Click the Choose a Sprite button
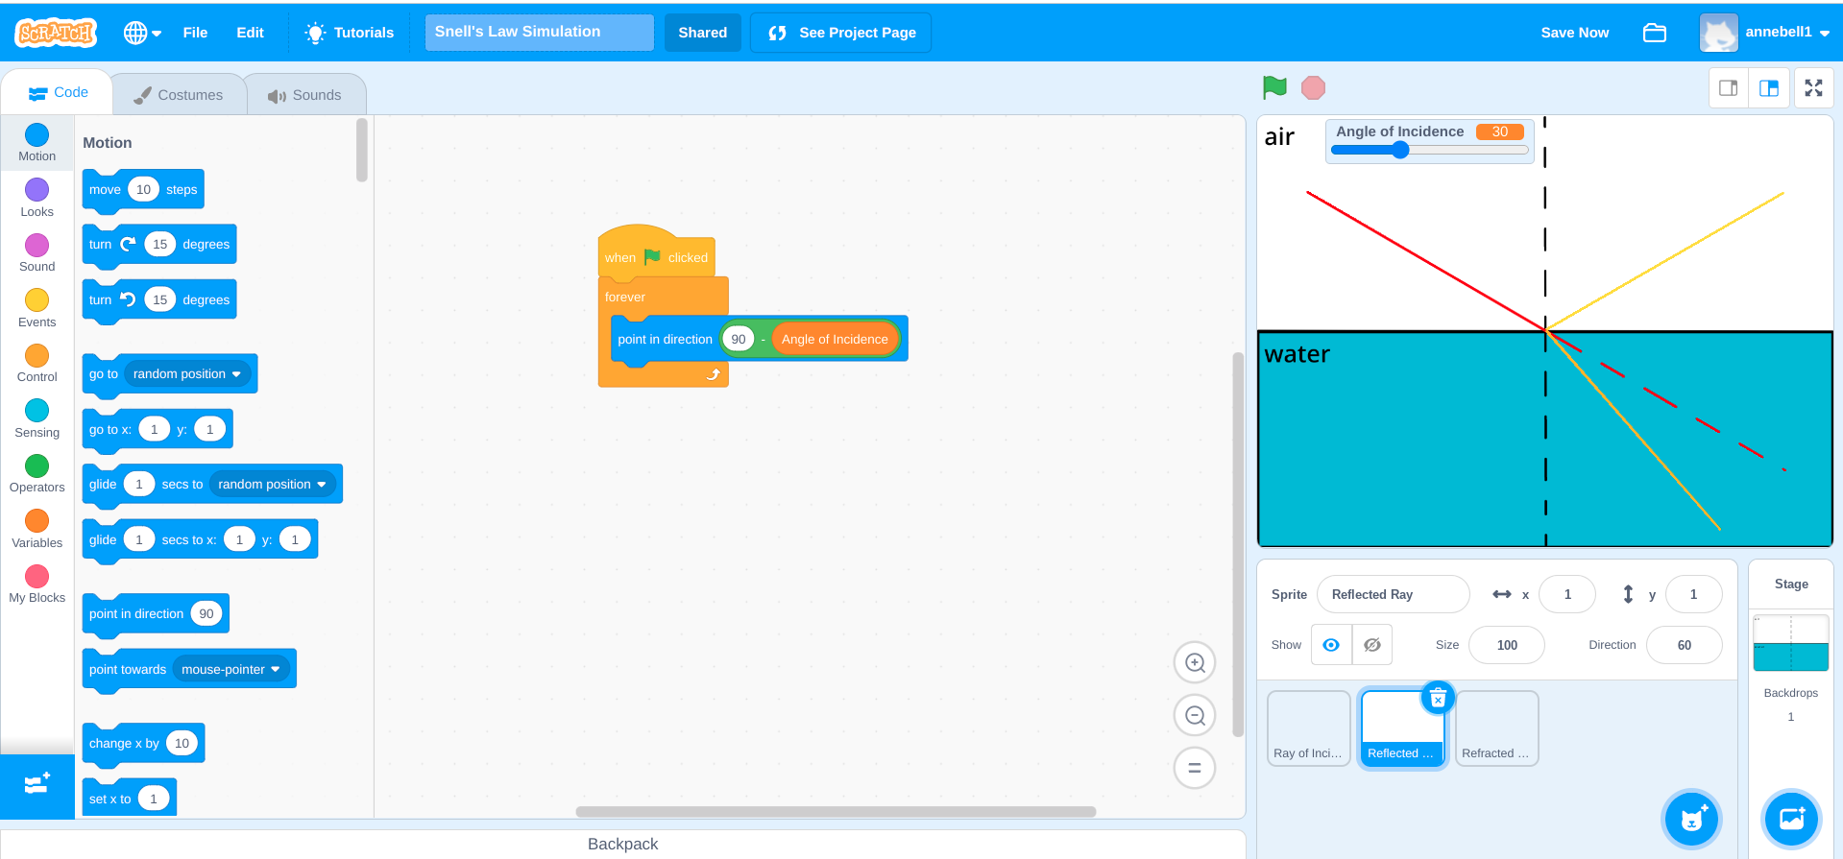 click(1692, 819)
